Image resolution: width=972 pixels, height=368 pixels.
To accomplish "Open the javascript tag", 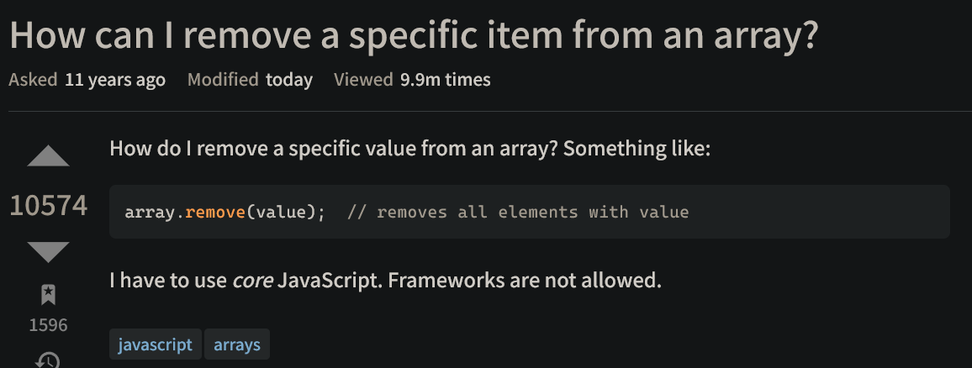I will 155,344.
